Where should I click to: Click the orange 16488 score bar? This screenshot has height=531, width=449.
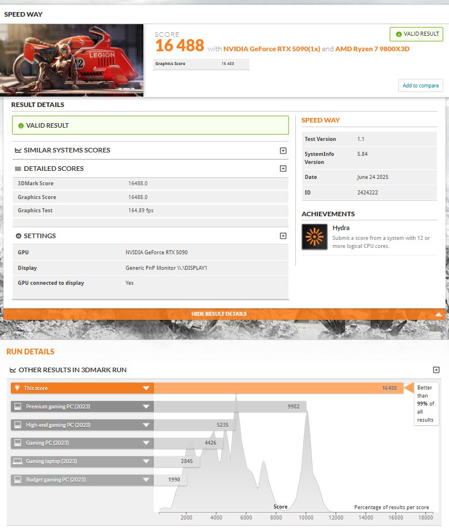click(278, 388)
